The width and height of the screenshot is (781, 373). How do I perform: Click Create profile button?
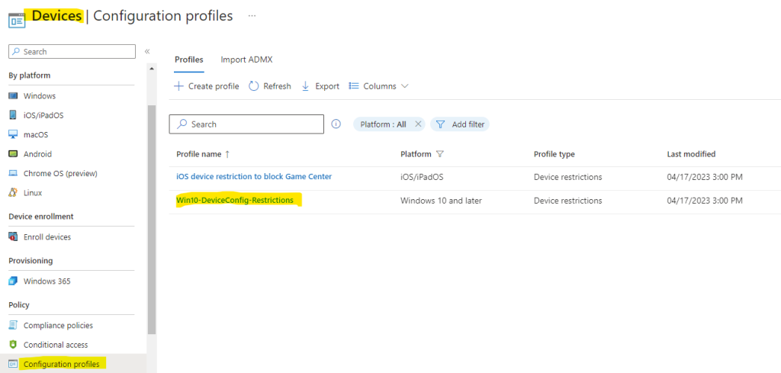[x=206, y=86]
